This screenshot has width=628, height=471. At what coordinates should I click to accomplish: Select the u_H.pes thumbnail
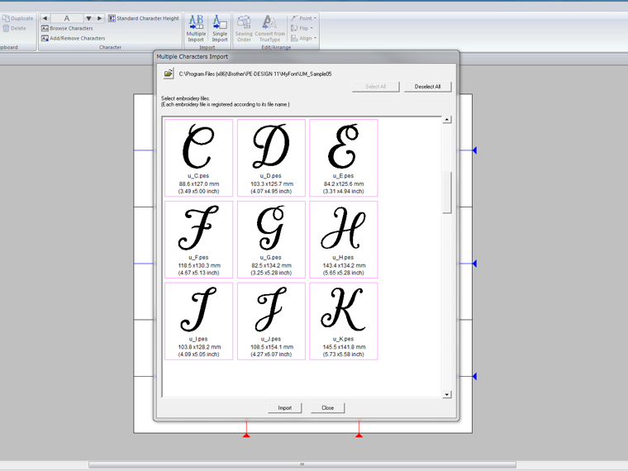tap(344, 240)
